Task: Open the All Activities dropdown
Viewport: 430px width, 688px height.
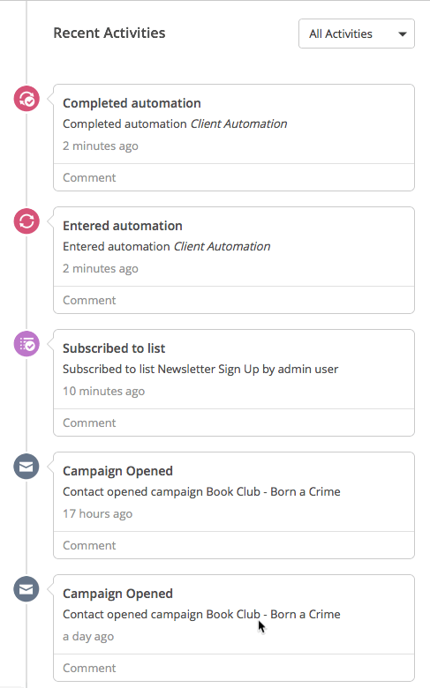Action: pyautogui.click(x=357, y=34)
